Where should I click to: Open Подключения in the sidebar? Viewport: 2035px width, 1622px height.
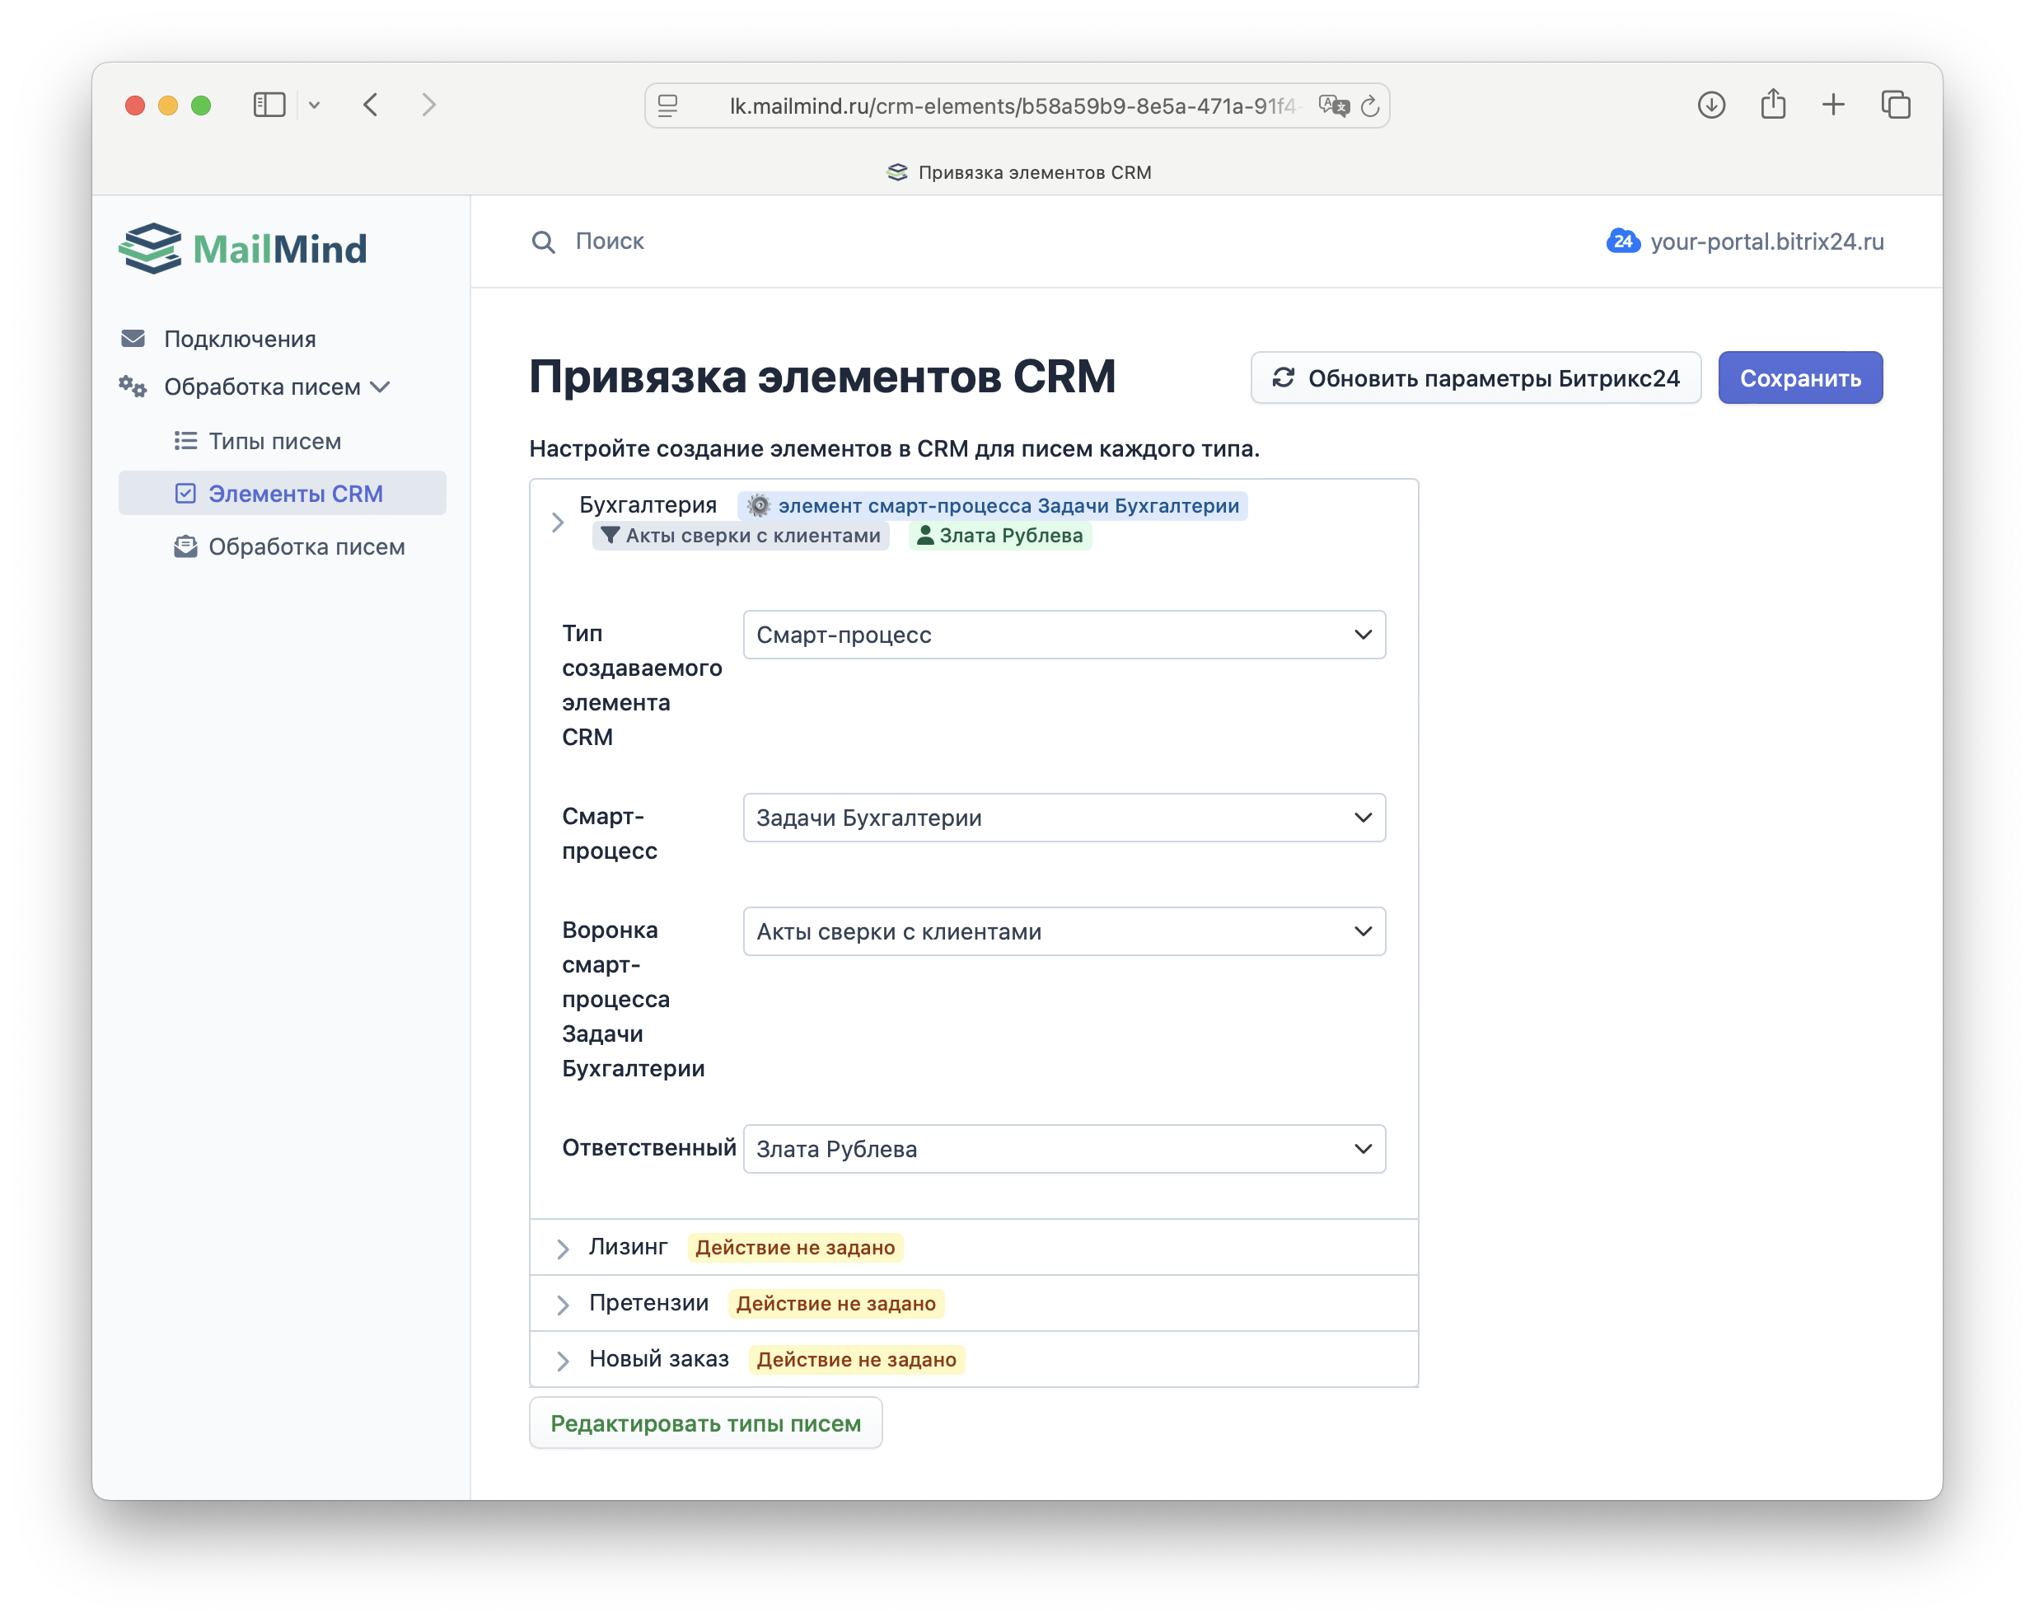point(240,339)
